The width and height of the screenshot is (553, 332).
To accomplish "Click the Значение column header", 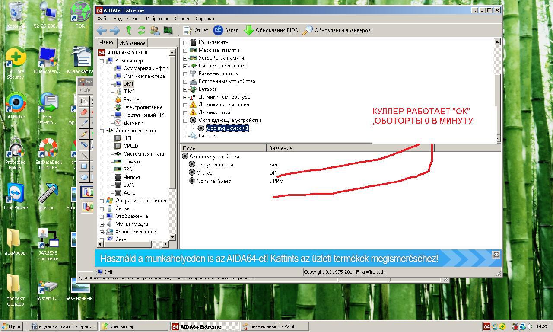I will pyautogui.click(x=350, y=148).
